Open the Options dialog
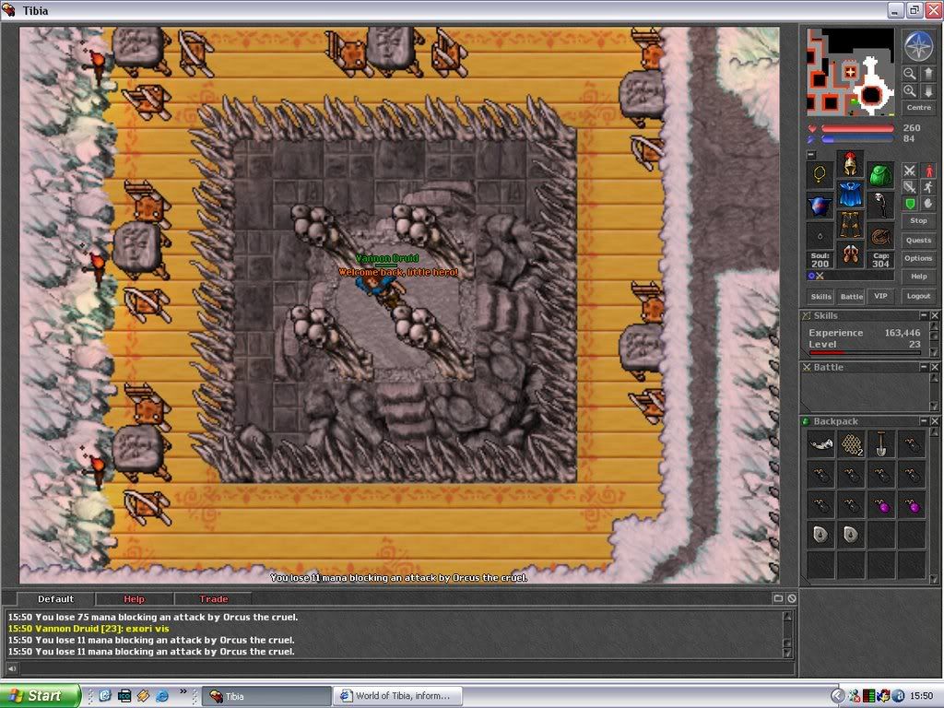 tap(919, 258)
